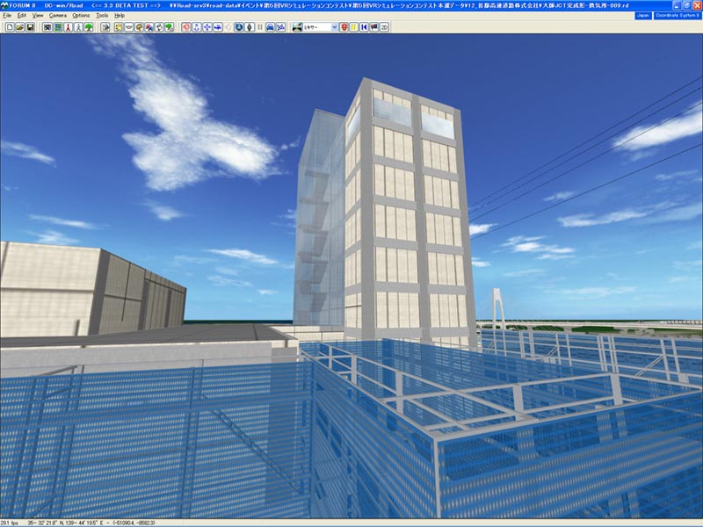Click the black and white circular icon
703x527 pixels.
coord(159,27)
